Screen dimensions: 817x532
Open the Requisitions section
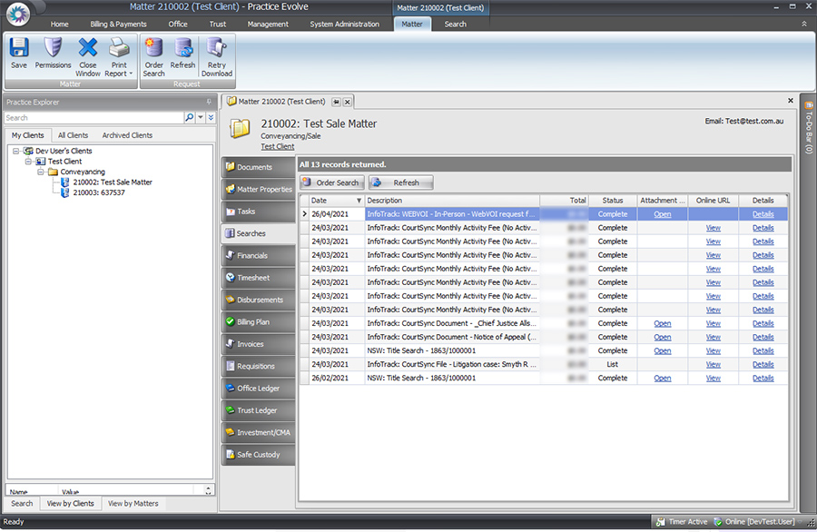point(258,366)
